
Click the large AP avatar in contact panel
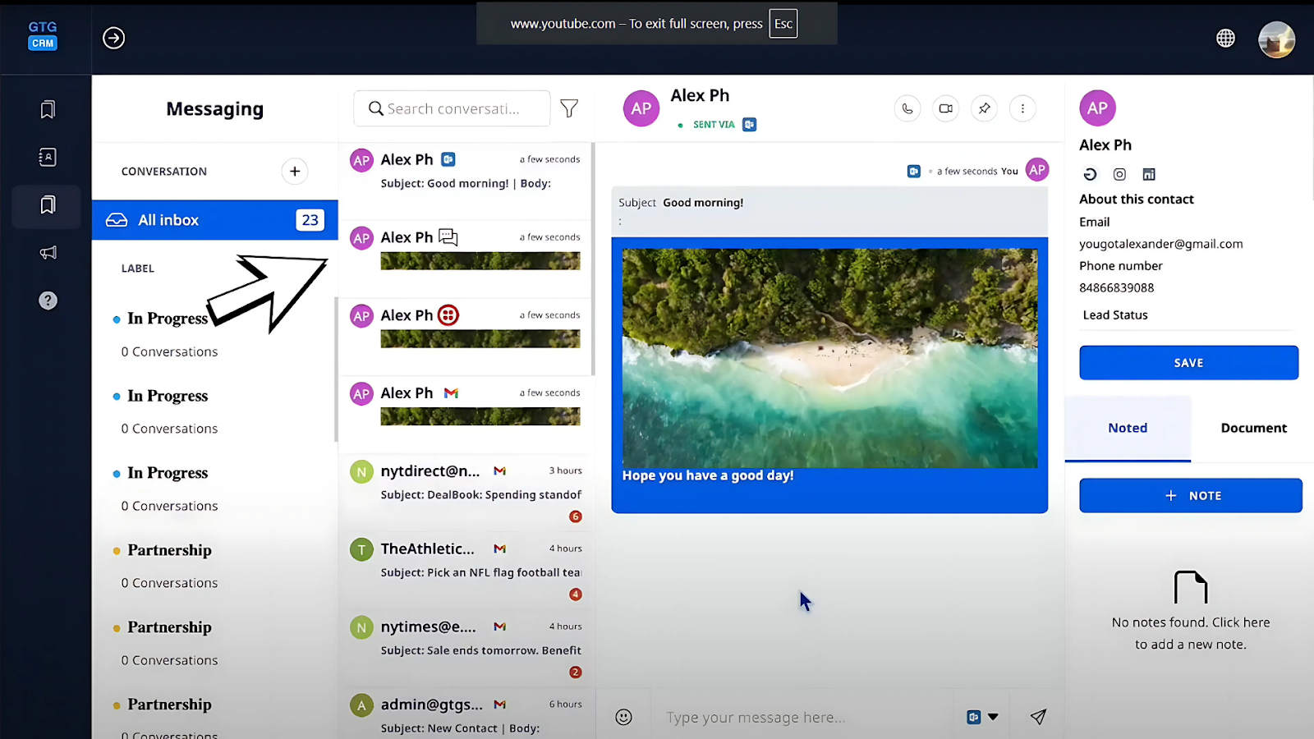(x=1097, y=108)
